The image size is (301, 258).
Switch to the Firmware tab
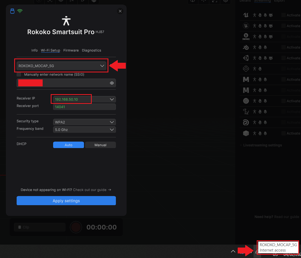pos(71,50)
